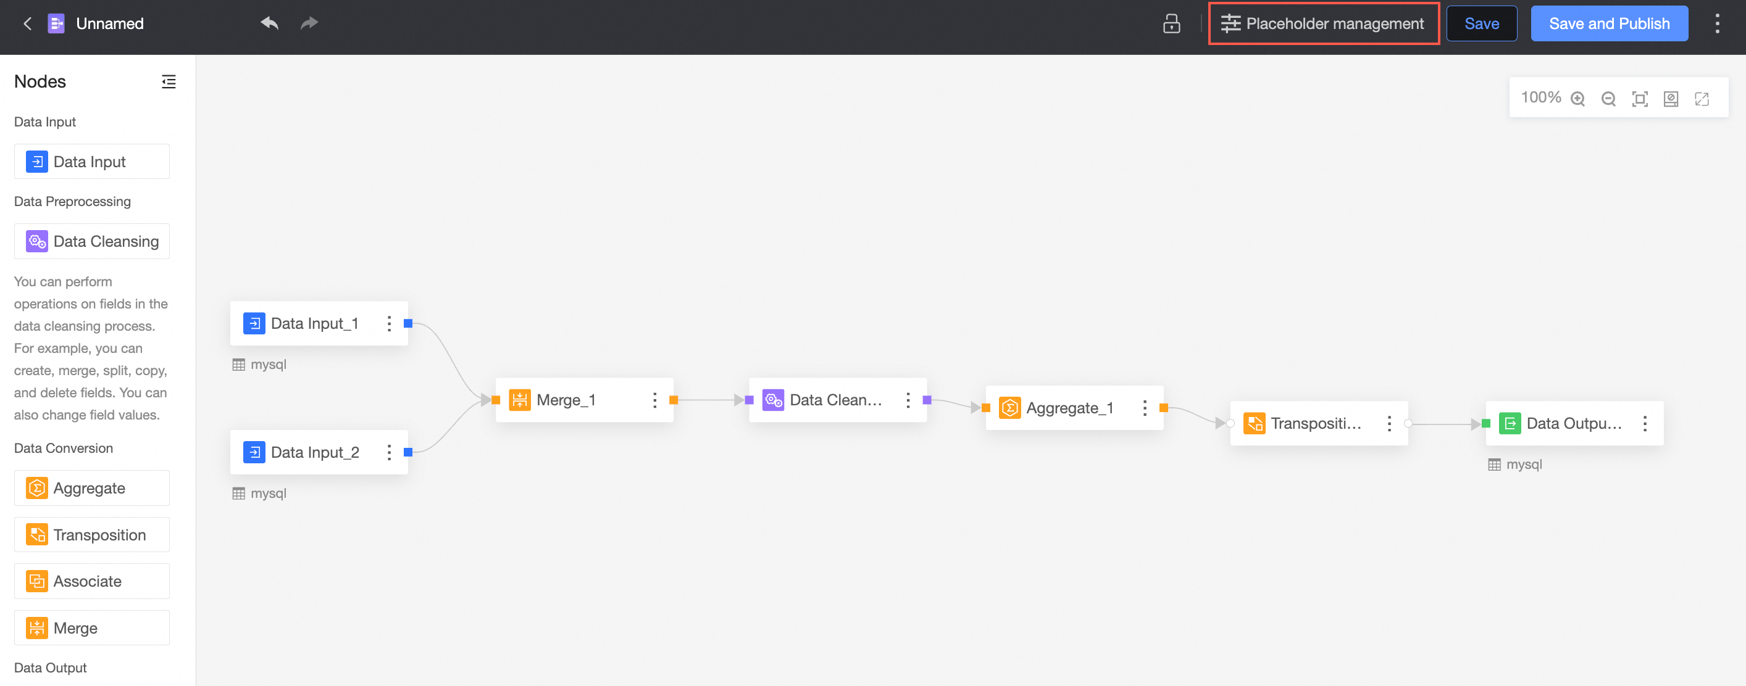Click the fit-to-canvas icon
The image size is (1746, 686).
click(1640, 99)
